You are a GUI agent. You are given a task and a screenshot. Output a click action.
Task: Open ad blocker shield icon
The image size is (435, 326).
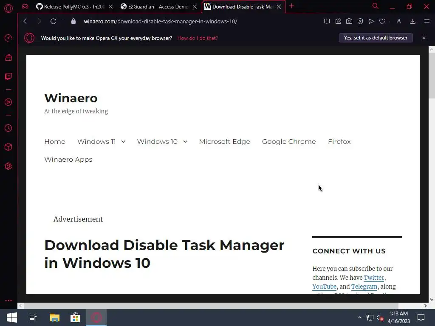[x=360, y=21]
